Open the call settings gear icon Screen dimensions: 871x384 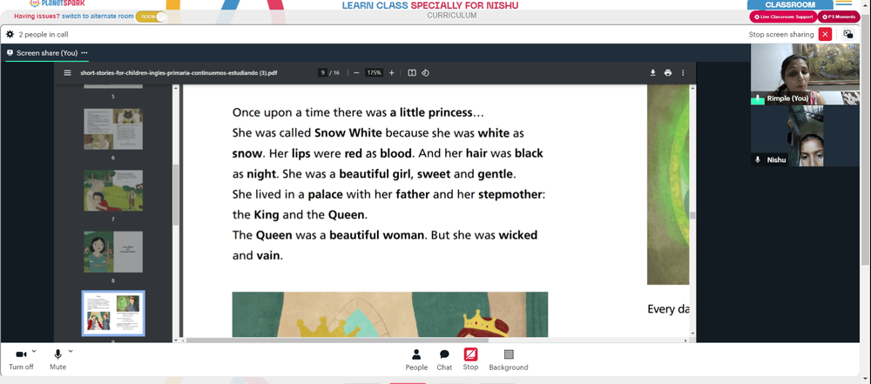10,35
